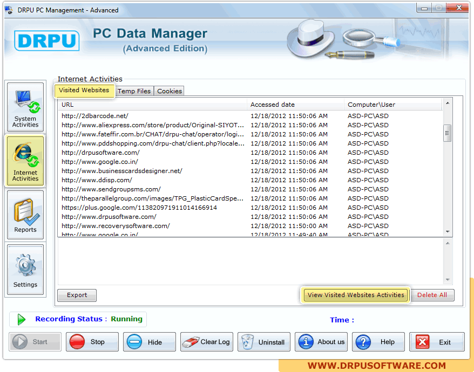The height and width of the screenshot is (372, 474).
Task: Click the URL list scrollbar thumb
Action: coord(448,133)
